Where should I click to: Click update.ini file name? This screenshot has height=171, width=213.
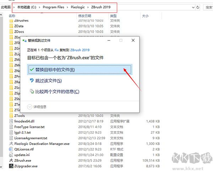point(22,155)
